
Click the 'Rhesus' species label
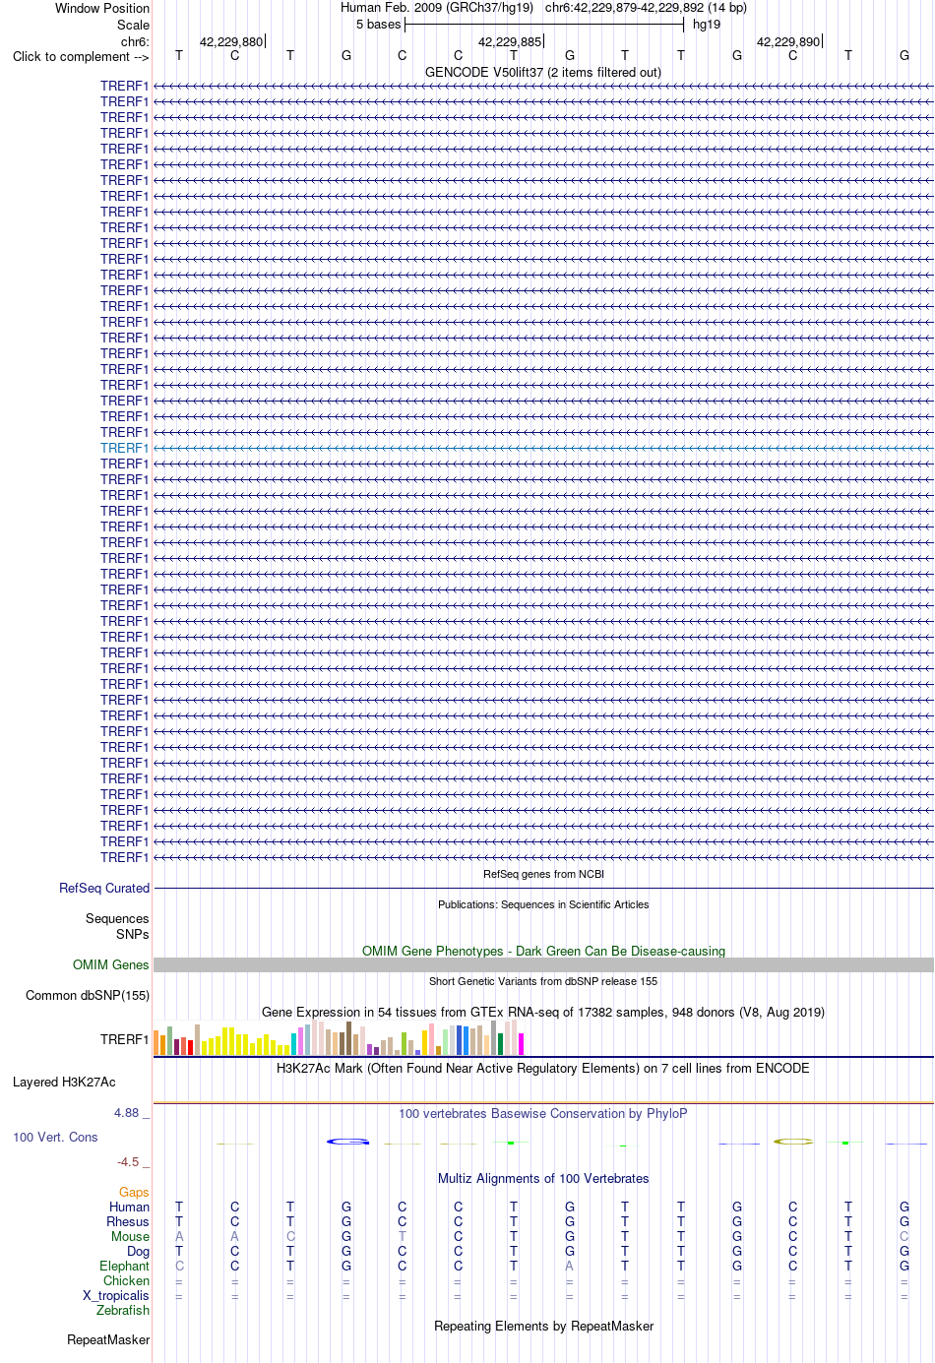(128, 1221)
